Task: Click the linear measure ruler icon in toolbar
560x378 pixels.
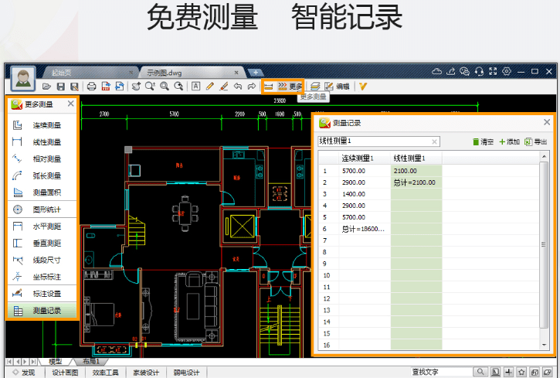Action: point(269,87)
